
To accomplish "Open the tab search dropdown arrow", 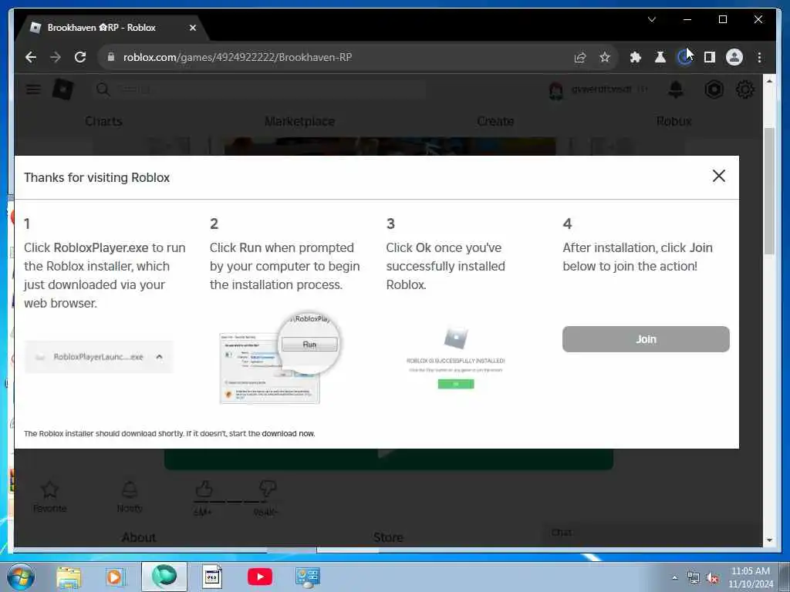I will pos(652,19).
